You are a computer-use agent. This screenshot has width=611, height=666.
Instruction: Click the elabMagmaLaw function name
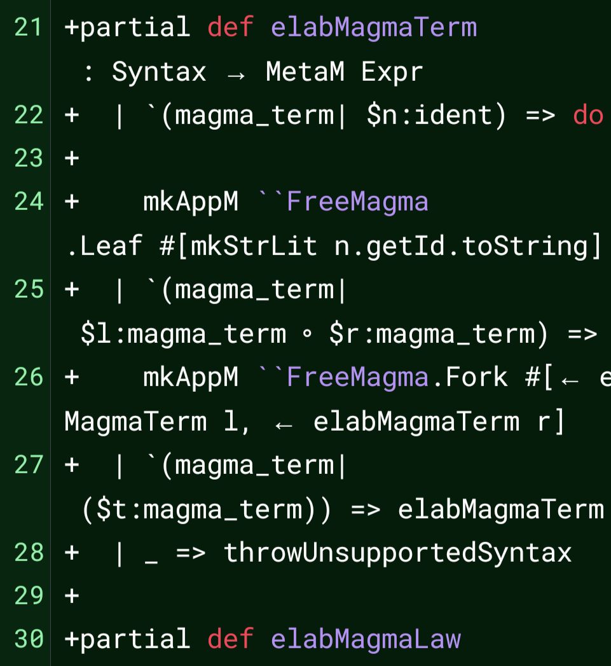click(x=366, y=639)
